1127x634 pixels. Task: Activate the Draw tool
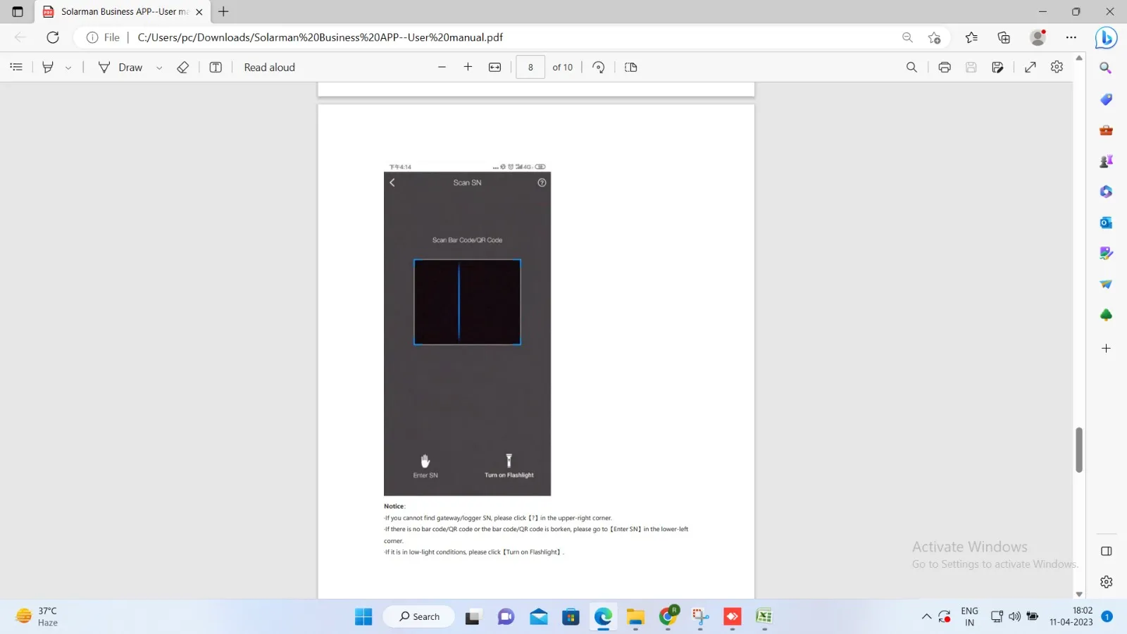click(x=121, y=67)
